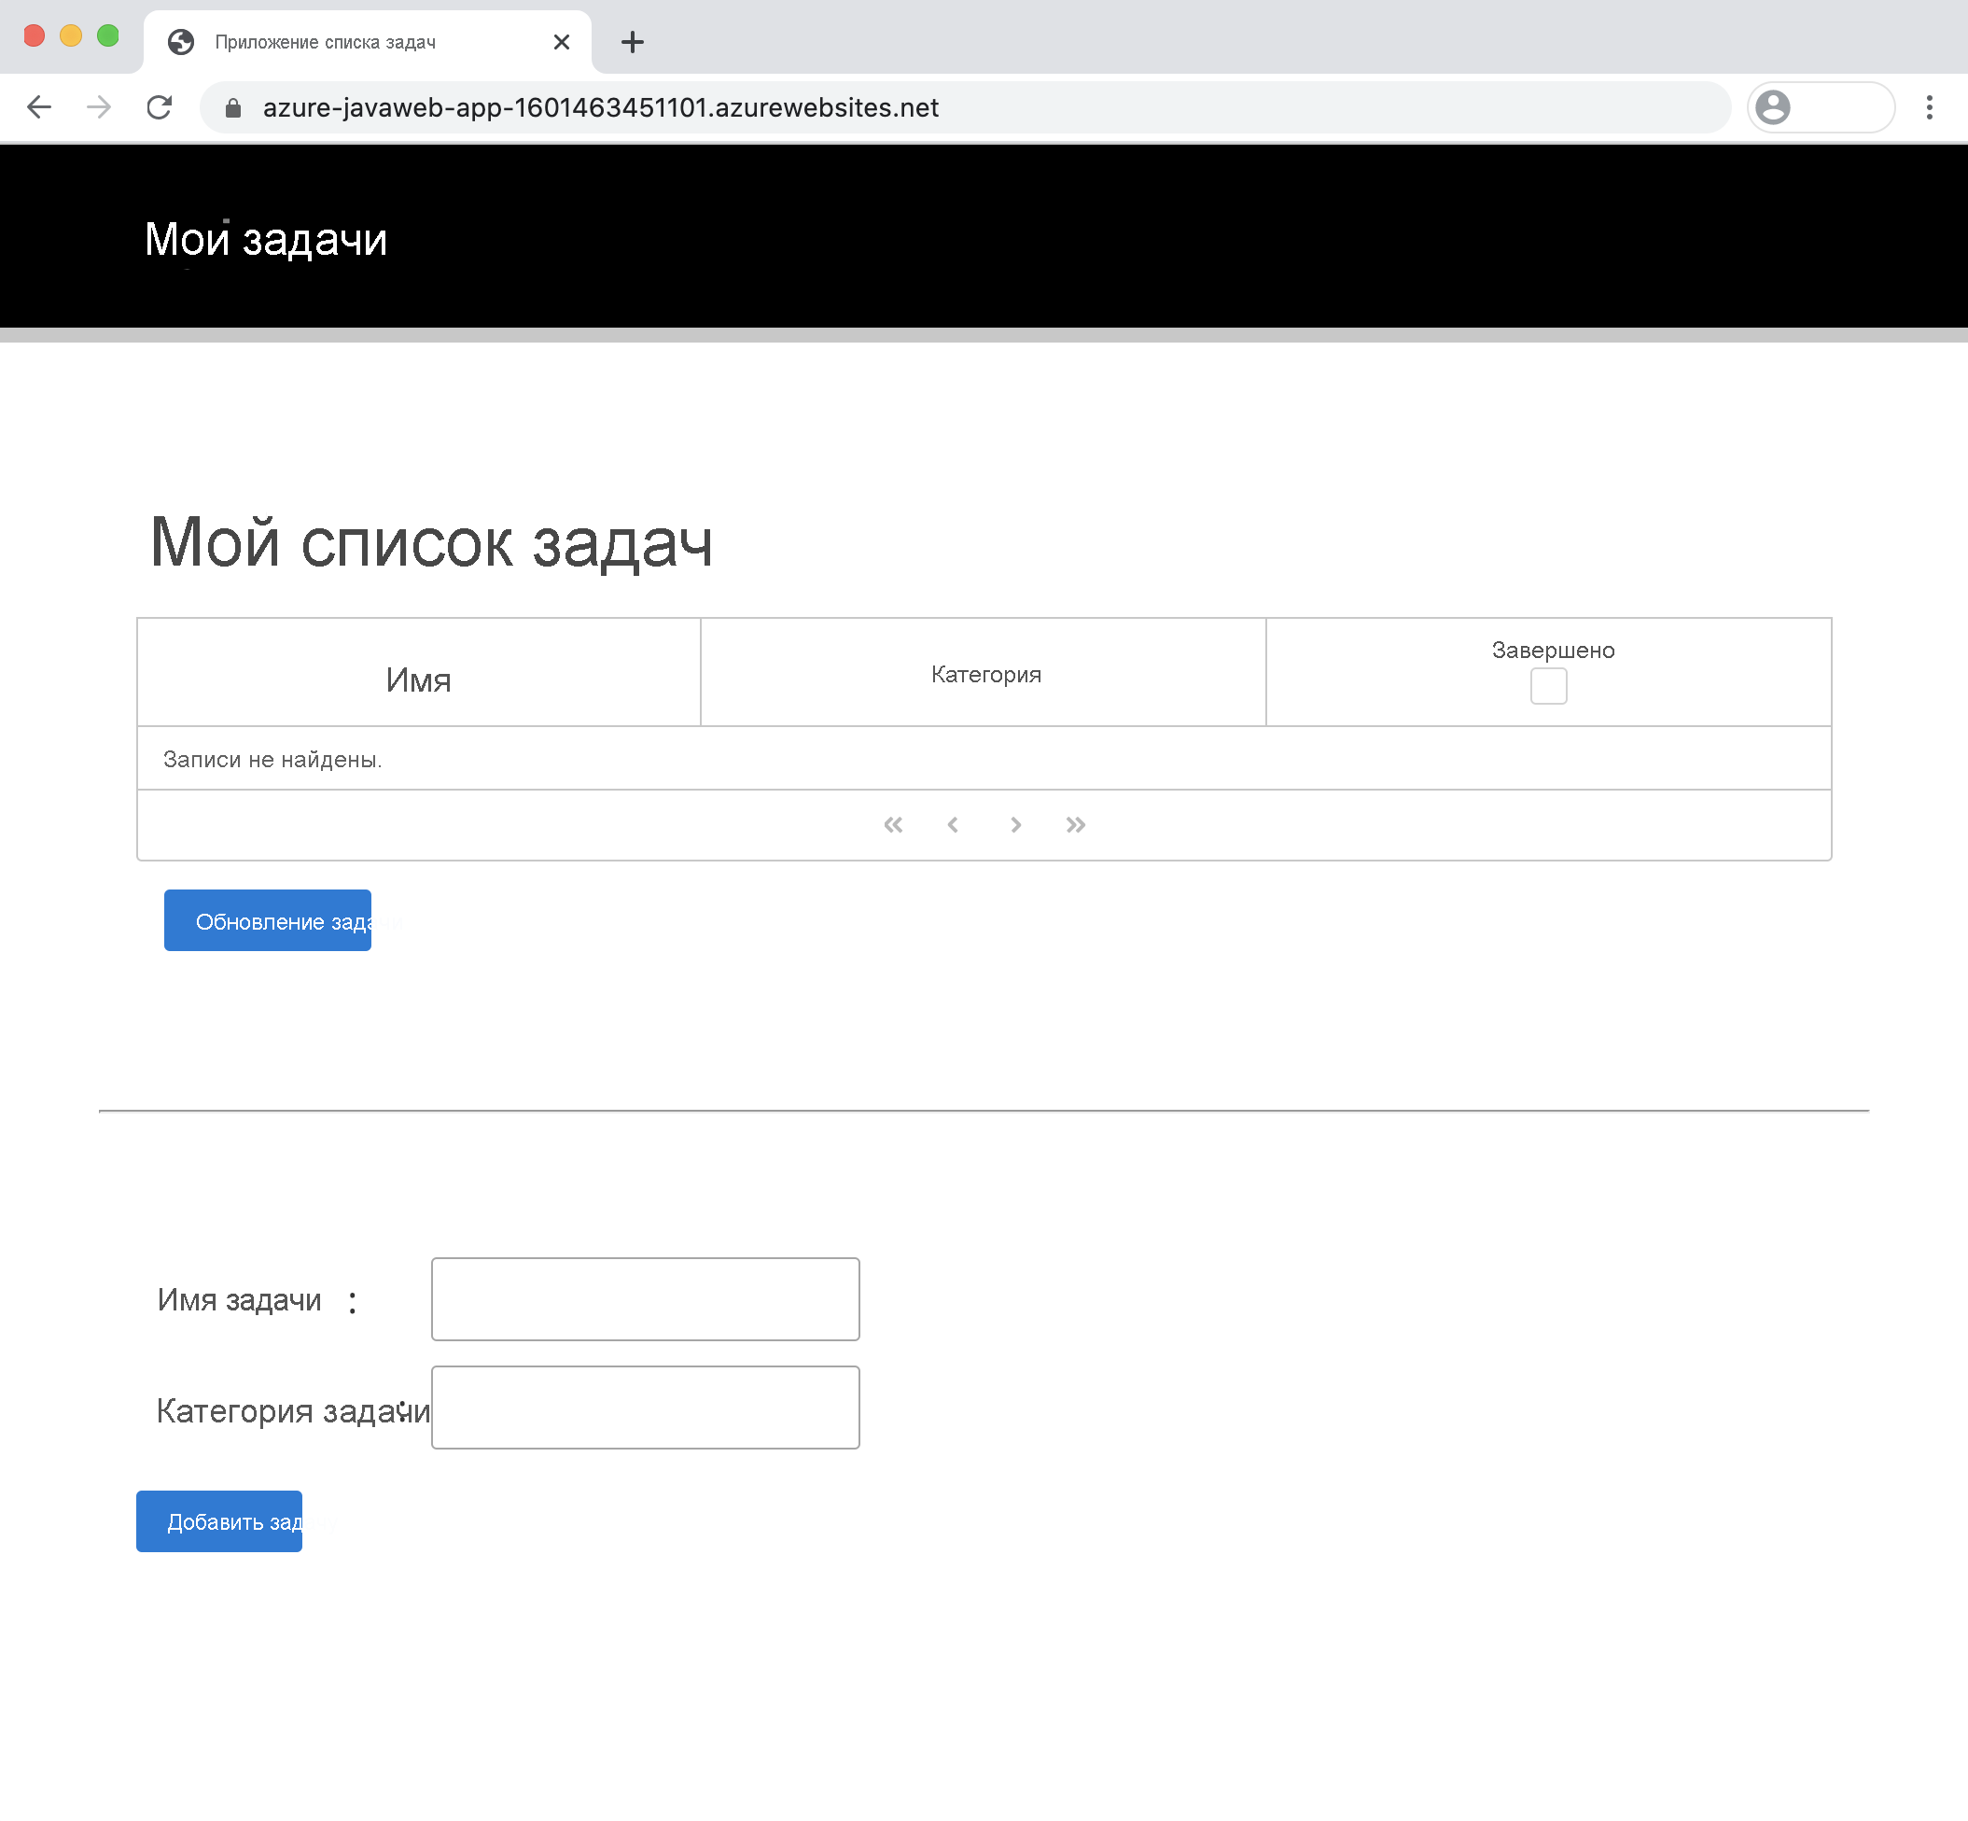Click the Мой список задач heading

tap(430, 543)
